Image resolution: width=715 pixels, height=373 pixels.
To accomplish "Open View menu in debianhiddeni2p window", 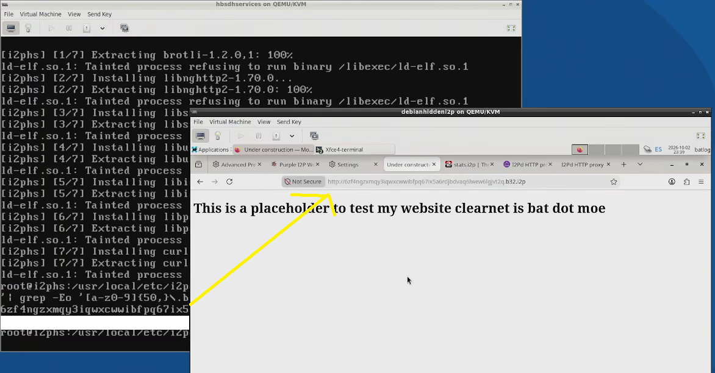I will coord(264,122).
